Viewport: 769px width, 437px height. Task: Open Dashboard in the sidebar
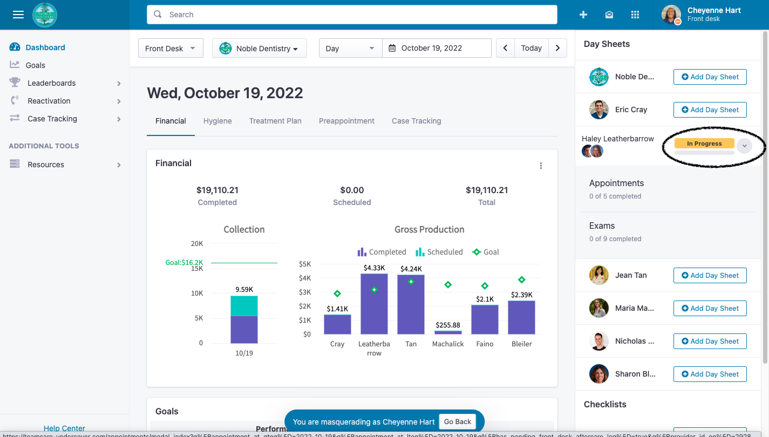coord(45,47)
